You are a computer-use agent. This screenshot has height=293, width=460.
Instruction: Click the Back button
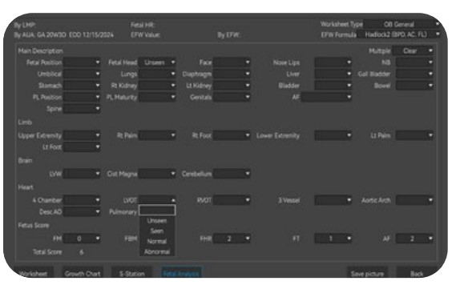417,273
